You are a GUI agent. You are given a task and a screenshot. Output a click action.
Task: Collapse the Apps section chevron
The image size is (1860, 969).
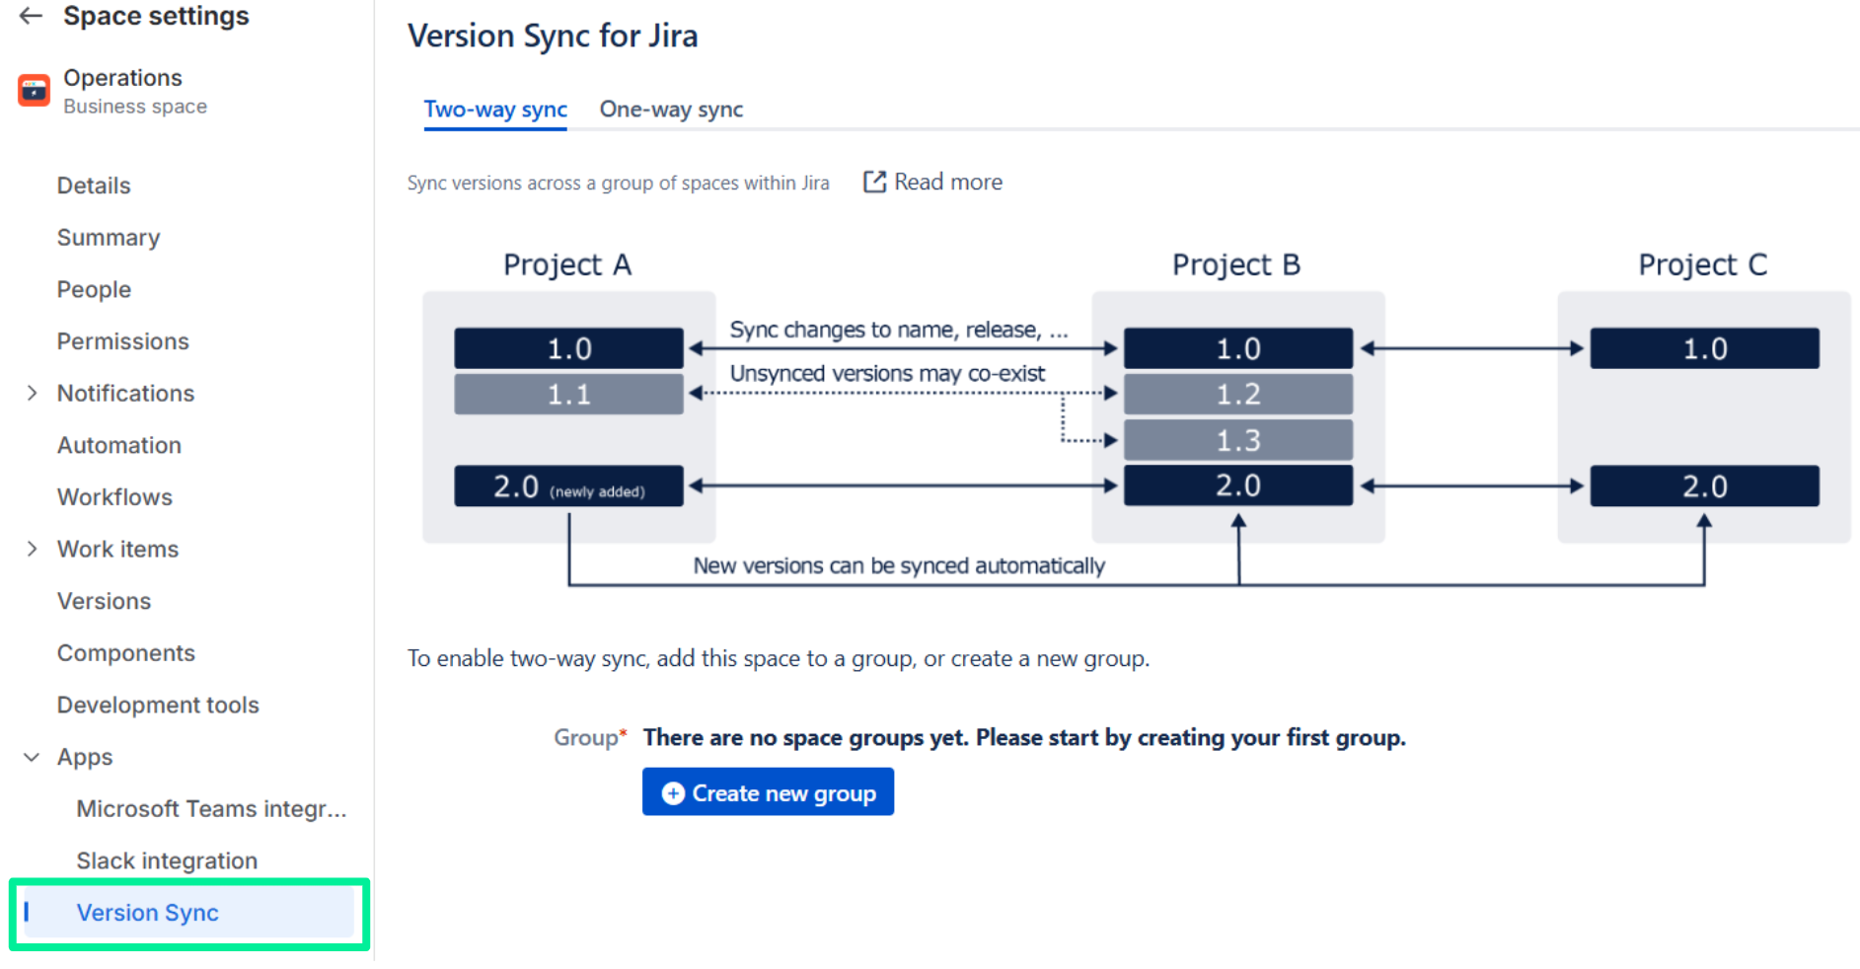tap(32, 757)
